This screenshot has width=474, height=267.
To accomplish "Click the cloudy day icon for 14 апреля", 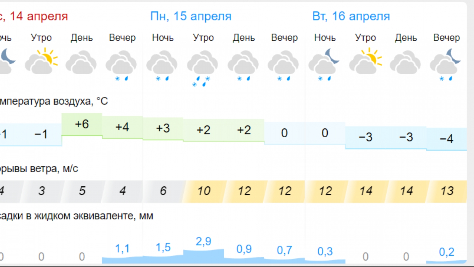I will [81, 62].
